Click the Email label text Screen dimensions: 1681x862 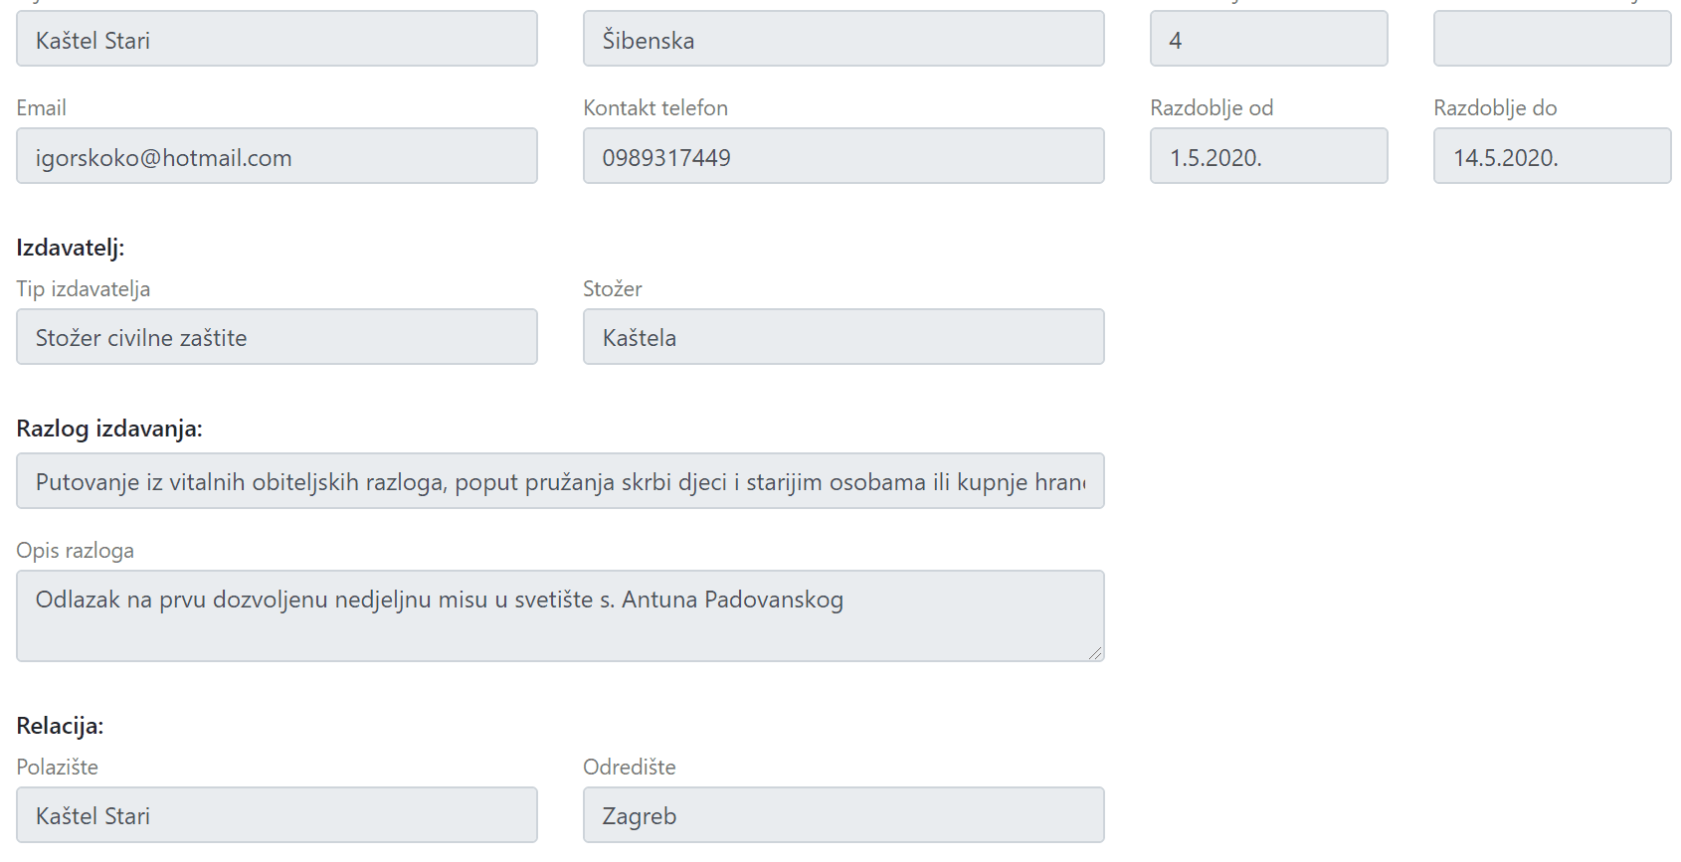42,108
